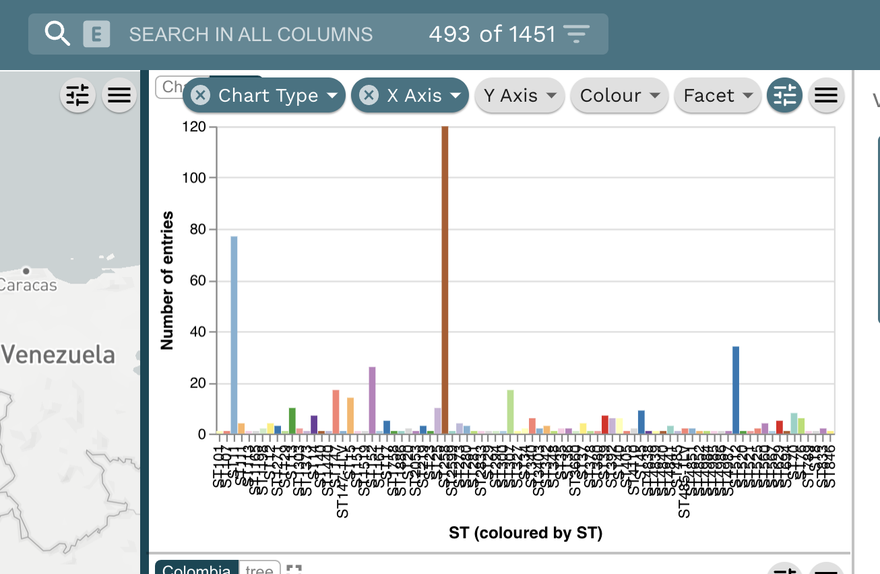The height and width of the screenshot is (574, 880).
Task: Click the purple bar near 26 entries
Action: [372, 401]
